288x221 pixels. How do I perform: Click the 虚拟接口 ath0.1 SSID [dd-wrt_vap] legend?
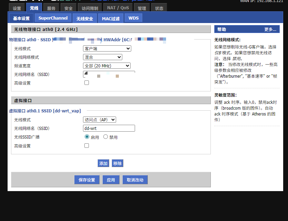click(45, 111)
